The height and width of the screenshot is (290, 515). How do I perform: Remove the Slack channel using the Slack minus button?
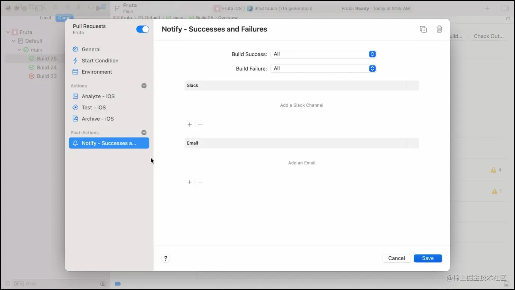tap(200, 124)
